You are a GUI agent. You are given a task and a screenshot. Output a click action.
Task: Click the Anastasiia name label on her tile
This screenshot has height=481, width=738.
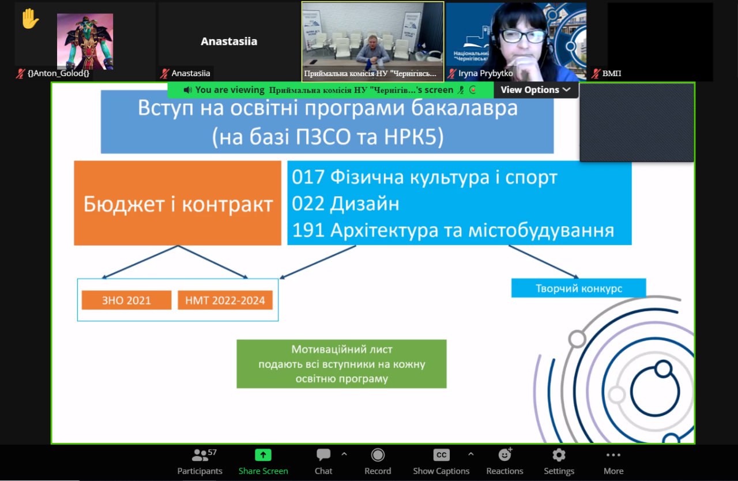pyautogui.click(x=190, y=73)
